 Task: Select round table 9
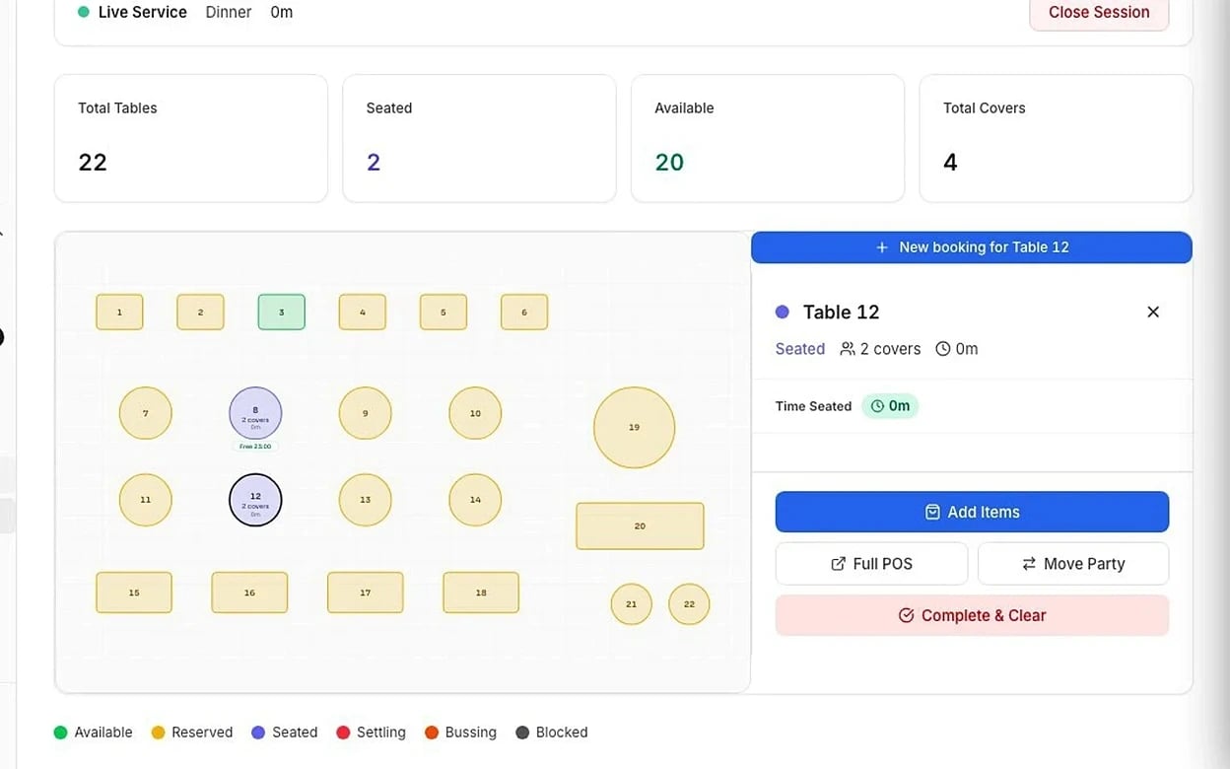(366, 413)
